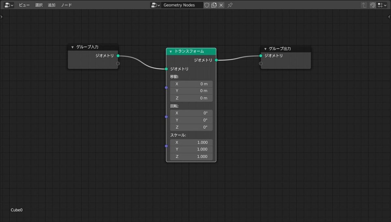Browse node trees via the node group dropdown
391x222 pixels.
click(155, 5)
